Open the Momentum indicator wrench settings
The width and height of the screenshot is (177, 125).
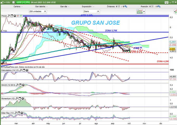[17, 98]
